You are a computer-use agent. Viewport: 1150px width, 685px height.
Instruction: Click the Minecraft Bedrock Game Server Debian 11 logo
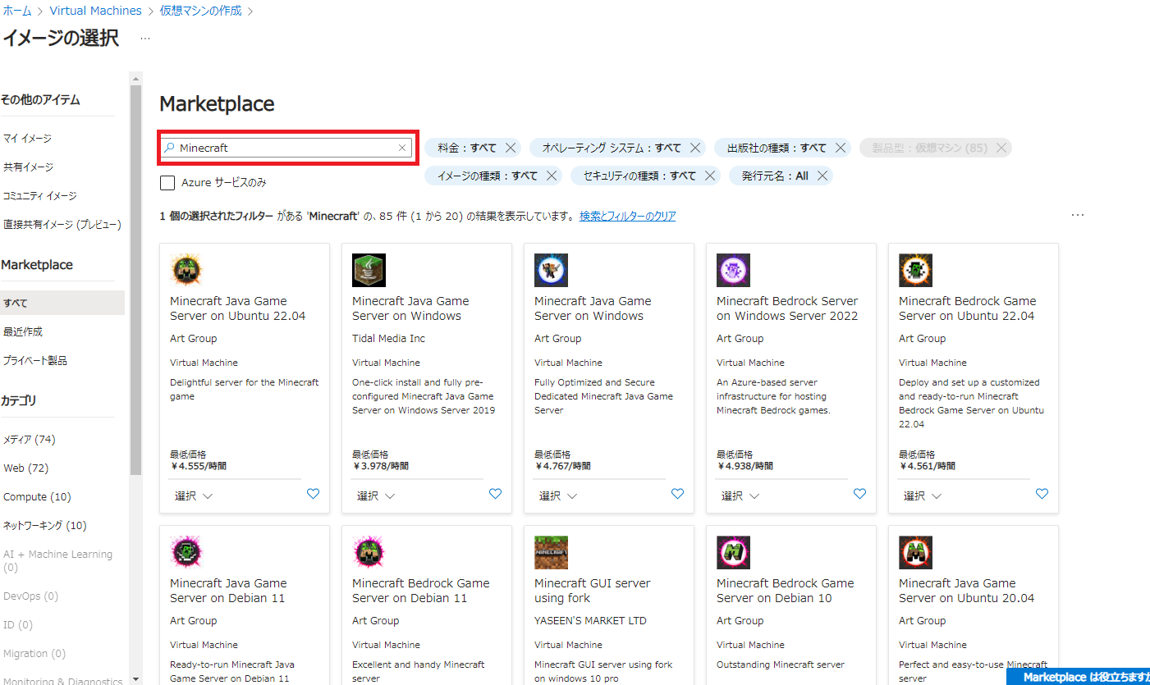point(369,552)
